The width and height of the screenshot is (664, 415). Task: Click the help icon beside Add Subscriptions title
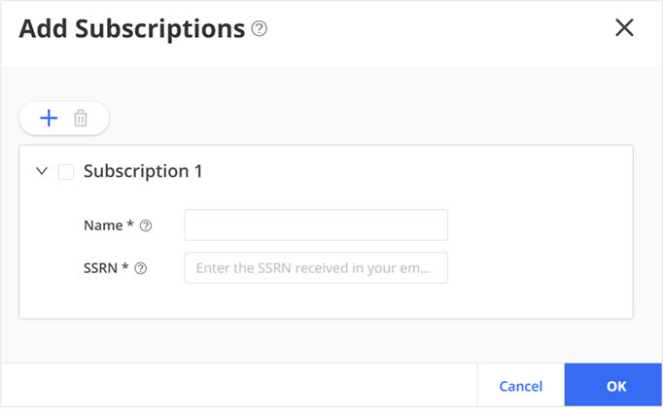(259, 29)
